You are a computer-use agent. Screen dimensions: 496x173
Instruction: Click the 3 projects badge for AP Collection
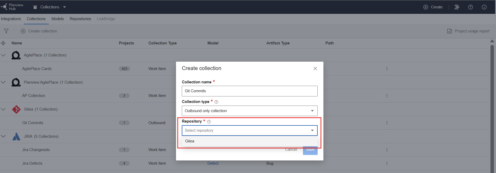[x=124, y=96]
